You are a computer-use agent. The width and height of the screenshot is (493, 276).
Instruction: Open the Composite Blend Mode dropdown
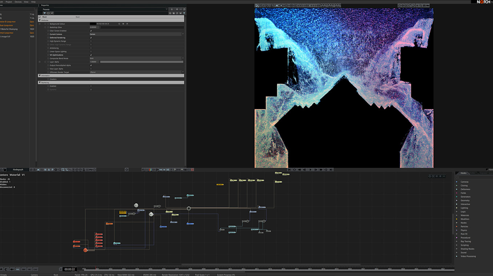137,58
